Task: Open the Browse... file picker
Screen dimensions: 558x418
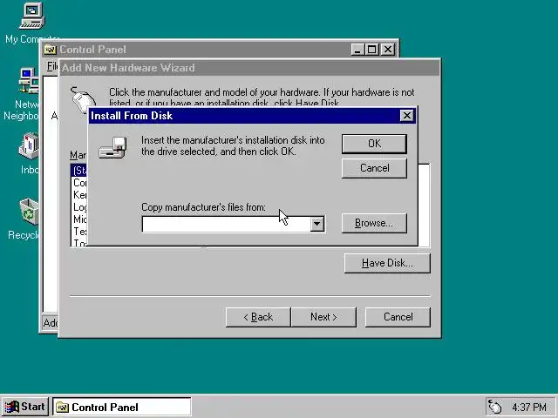Action: [x=374, y=223]
